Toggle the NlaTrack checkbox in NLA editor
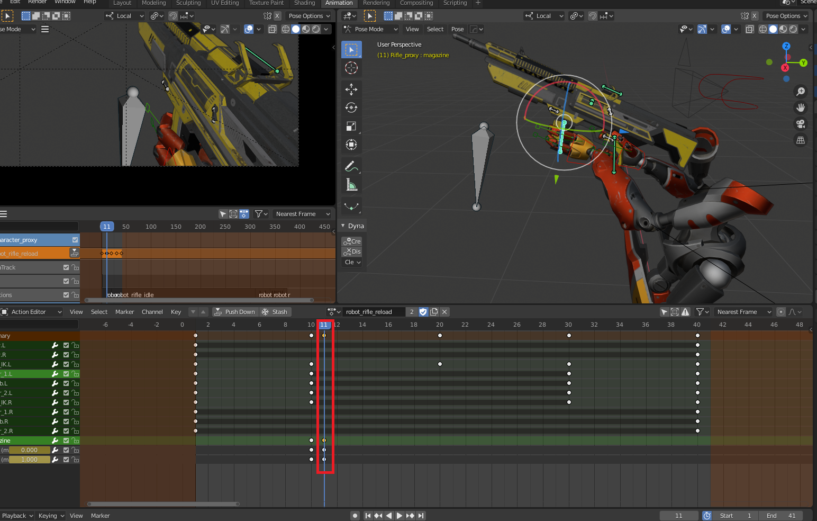This screenshot has width=817, height=521. pyautogui.click(x=66, y=267)
